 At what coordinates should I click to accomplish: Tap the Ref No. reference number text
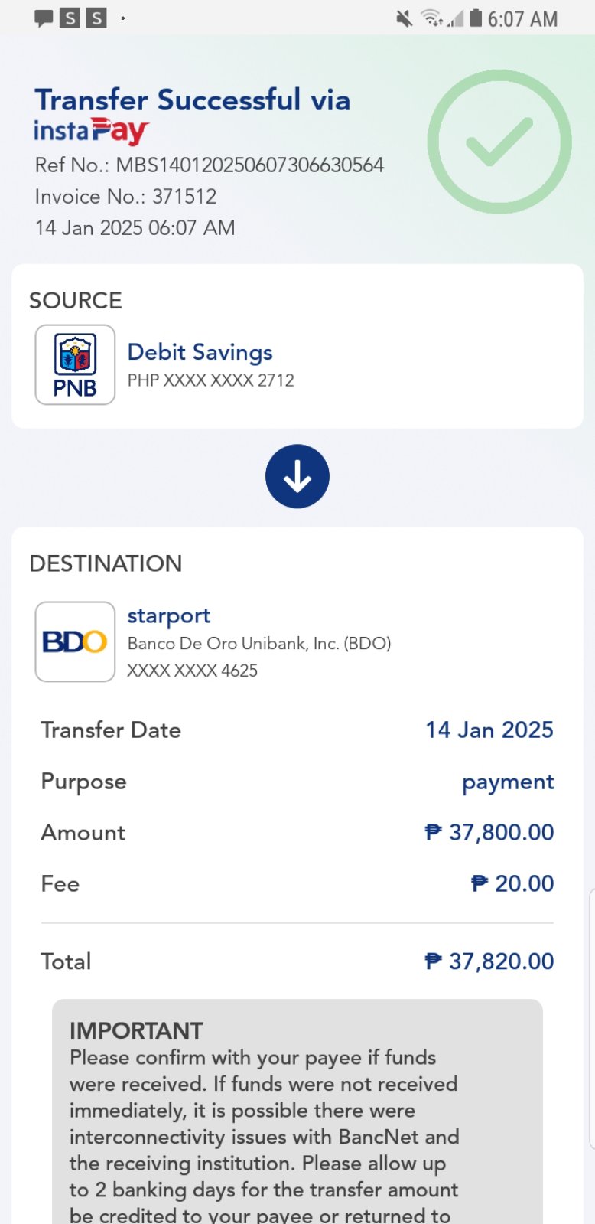pyautogui.click(x=210, y=165)
